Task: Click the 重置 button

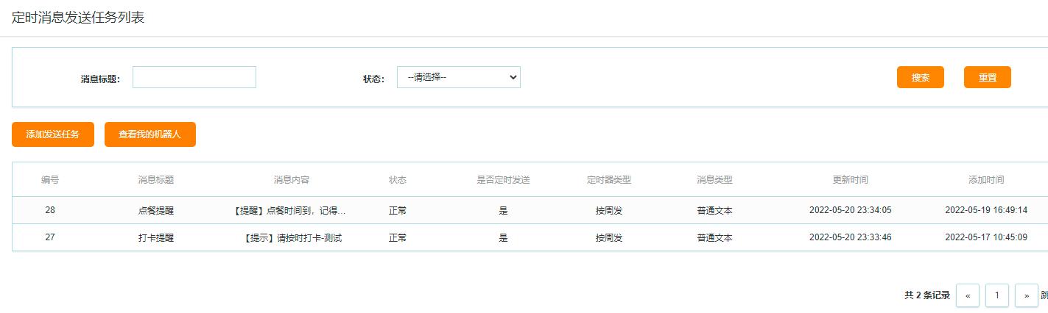Action: coord(988,77)
